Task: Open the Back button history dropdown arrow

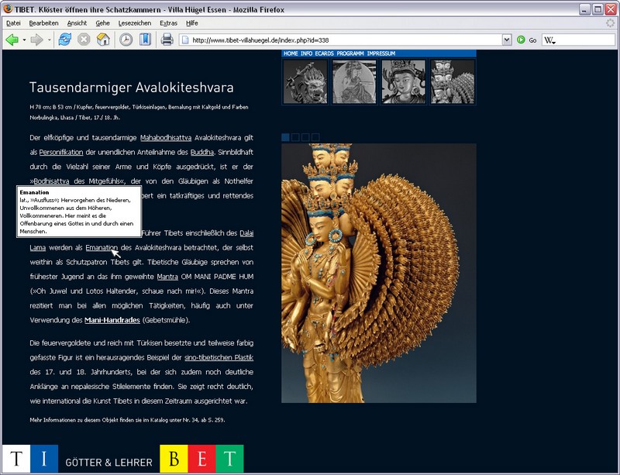Action: pyautogui.click(x=24, y=40)
